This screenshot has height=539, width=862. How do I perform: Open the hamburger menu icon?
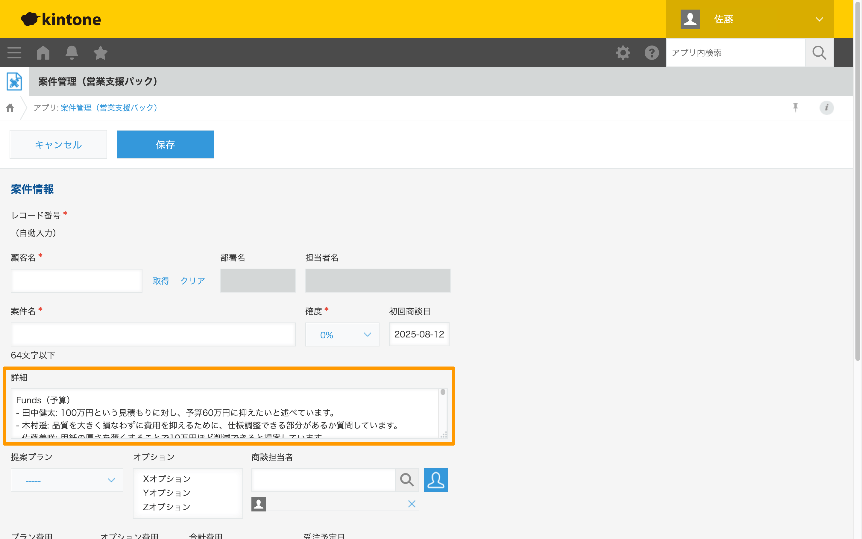coord(14,53)
